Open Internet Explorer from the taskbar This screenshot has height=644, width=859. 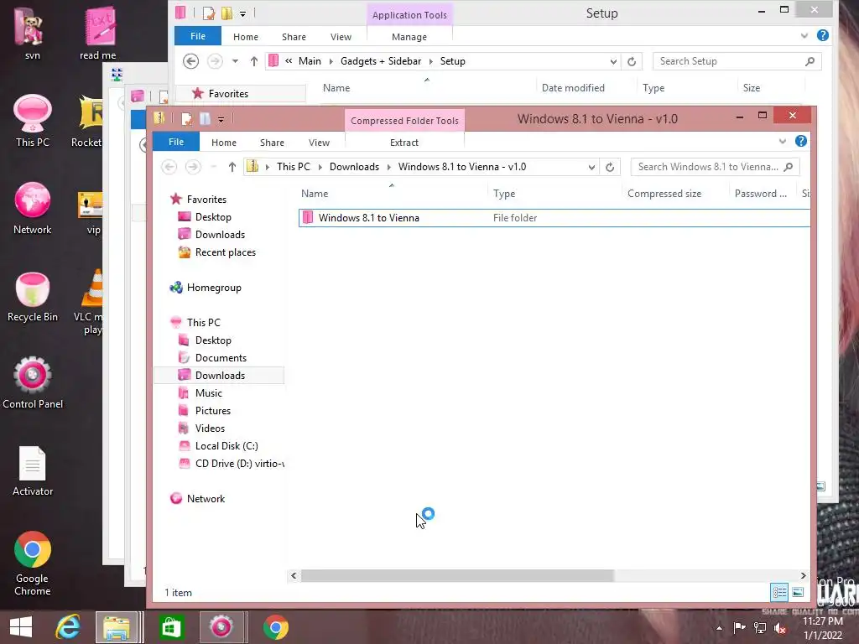point(68,627)
